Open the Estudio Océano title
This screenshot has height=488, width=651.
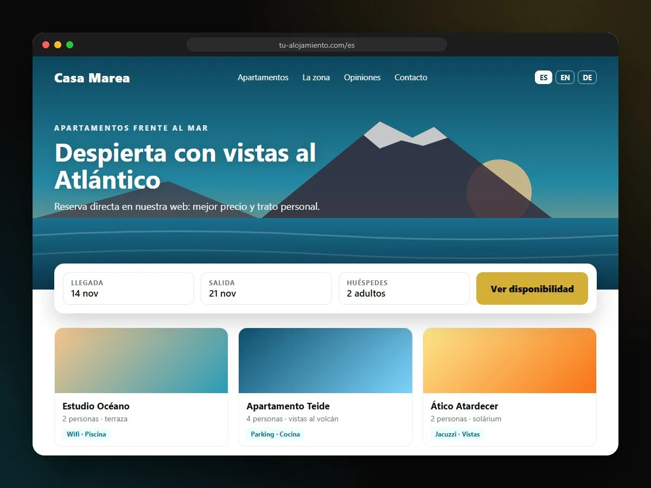pyautogui.click(x=96, y=406)
